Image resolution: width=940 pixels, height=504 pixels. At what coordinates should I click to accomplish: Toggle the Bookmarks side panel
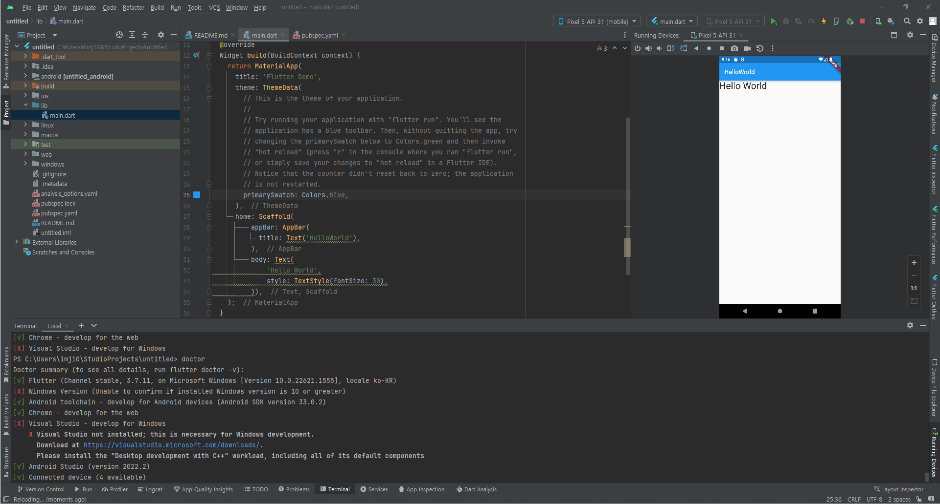(x=6, y=365)
